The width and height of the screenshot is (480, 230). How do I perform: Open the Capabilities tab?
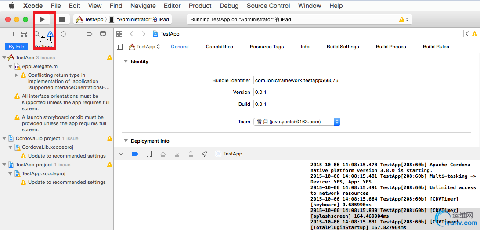coord(220,47)
